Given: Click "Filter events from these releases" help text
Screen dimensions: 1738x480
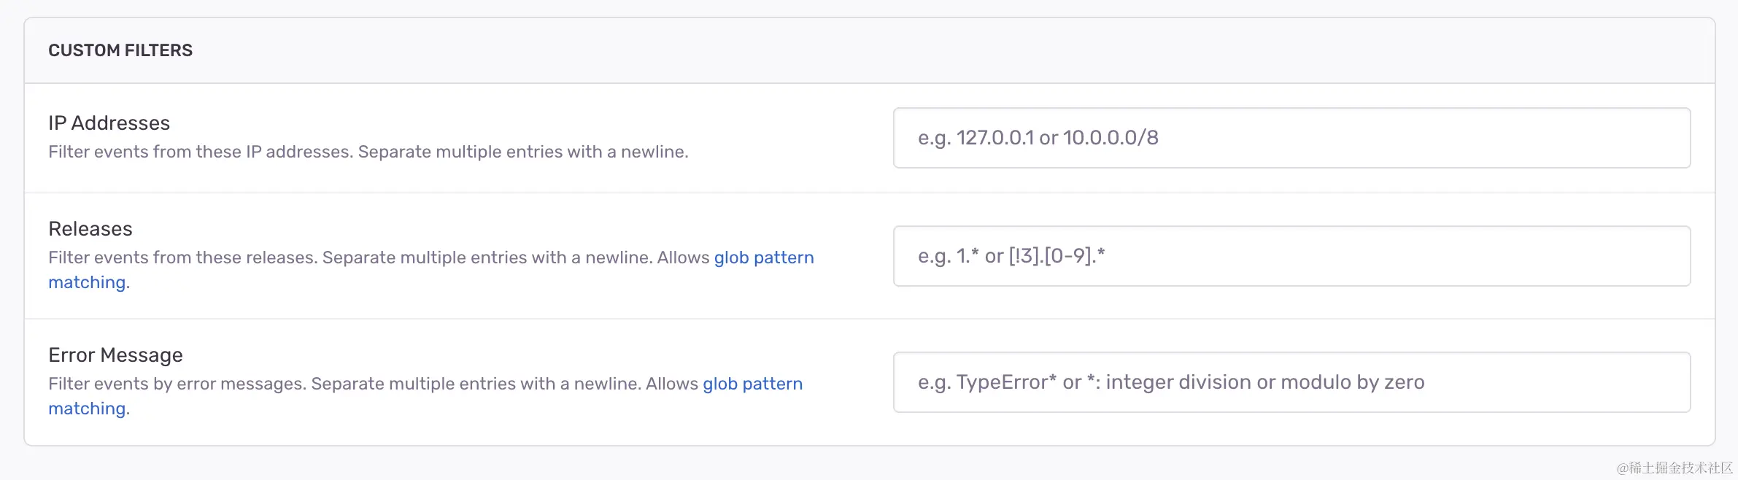Looking at the screenshot, I should tap(182, 258).
